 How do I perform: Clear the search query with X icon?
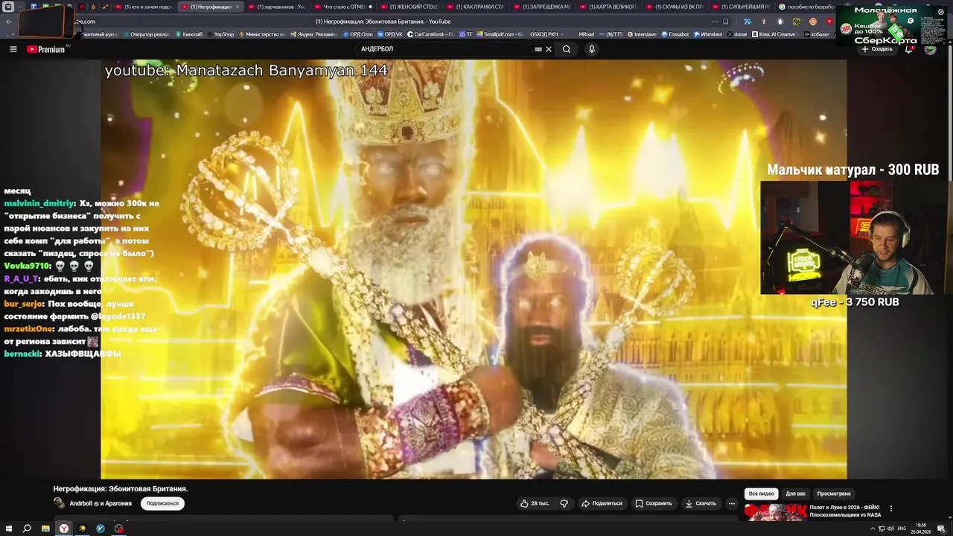coord(549,49)
